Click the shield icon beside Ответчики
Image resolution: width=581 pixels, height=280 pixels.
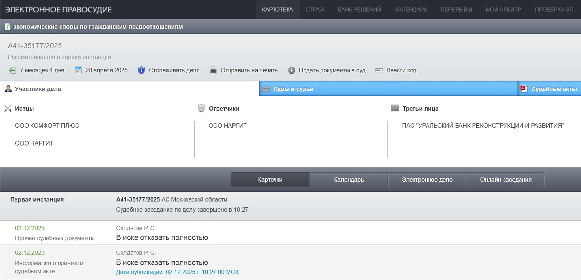[x=201, y=109]
